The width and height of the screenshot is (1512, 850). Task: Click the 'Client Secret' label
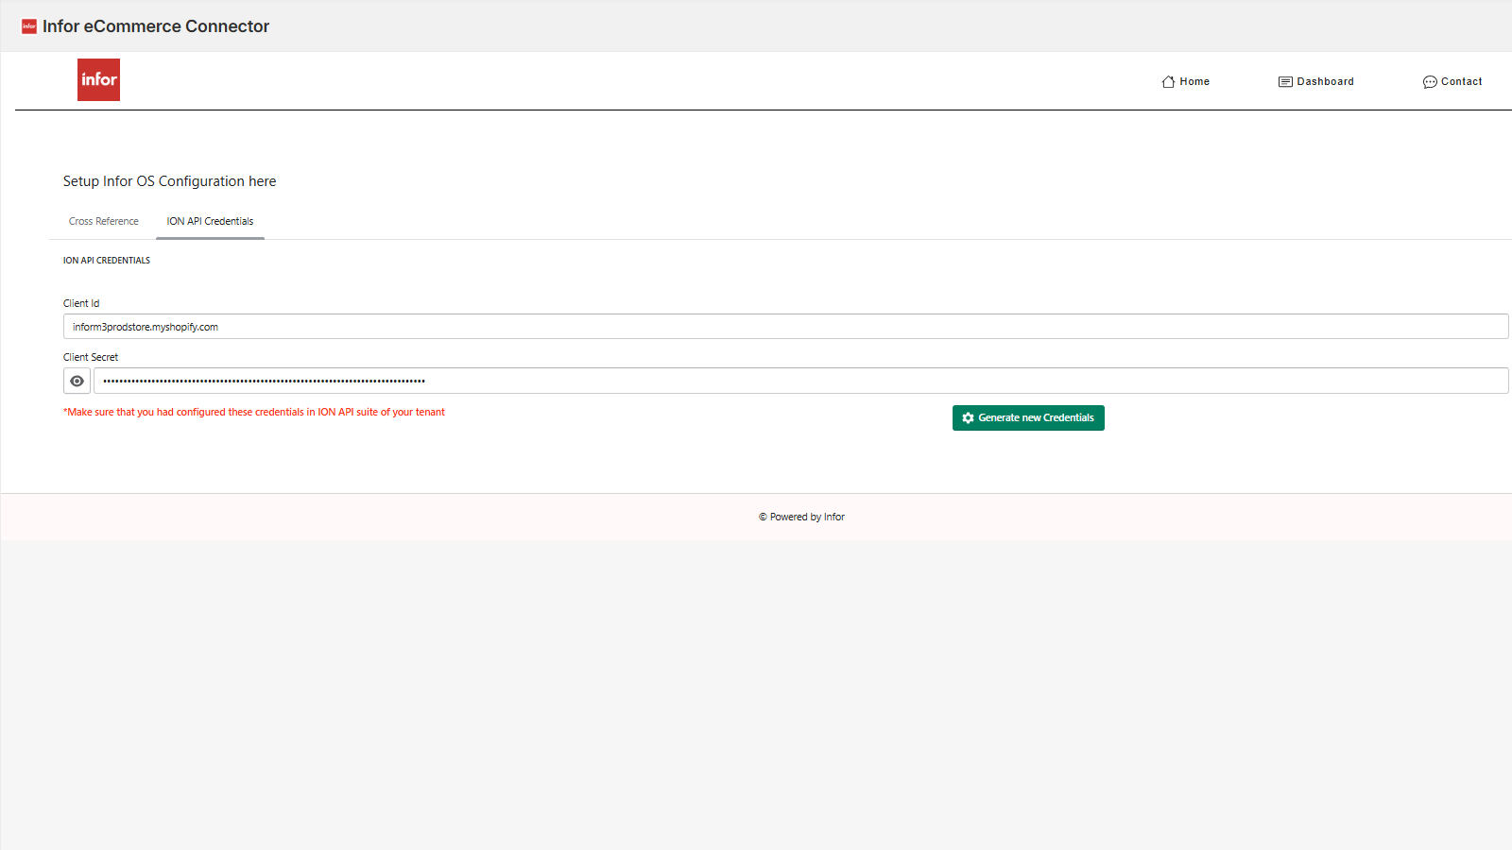point(91,357)
